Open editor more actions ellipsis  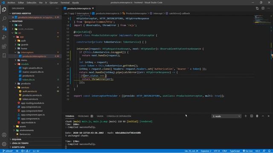(269, 8)
